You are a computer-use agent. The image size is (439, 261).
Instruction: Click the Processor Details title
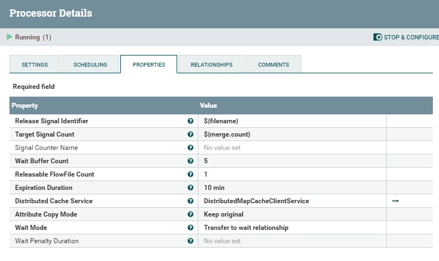point(51,13)
